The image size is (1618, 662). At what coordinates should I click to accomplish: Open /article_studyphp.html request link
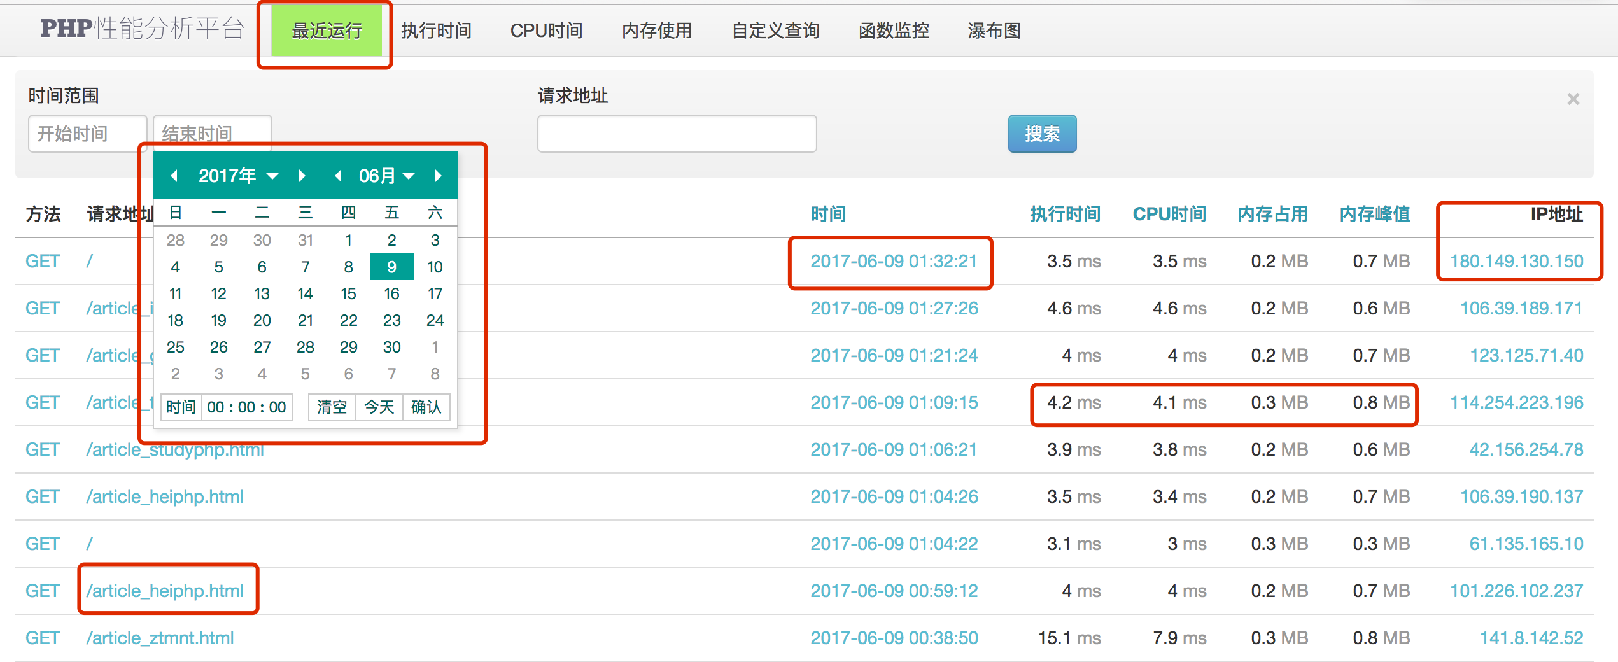coord(175,449)
